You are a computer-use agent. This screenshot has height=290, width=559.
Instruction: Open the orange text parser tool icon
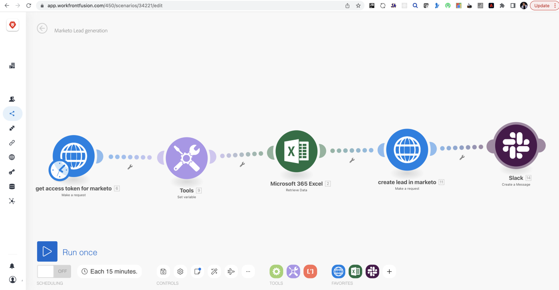click(x=310, y=271)
